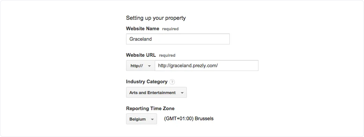Screen dimensions: 364x137
Task: Place cursor on the word Graceland
Action: [141, 39]
